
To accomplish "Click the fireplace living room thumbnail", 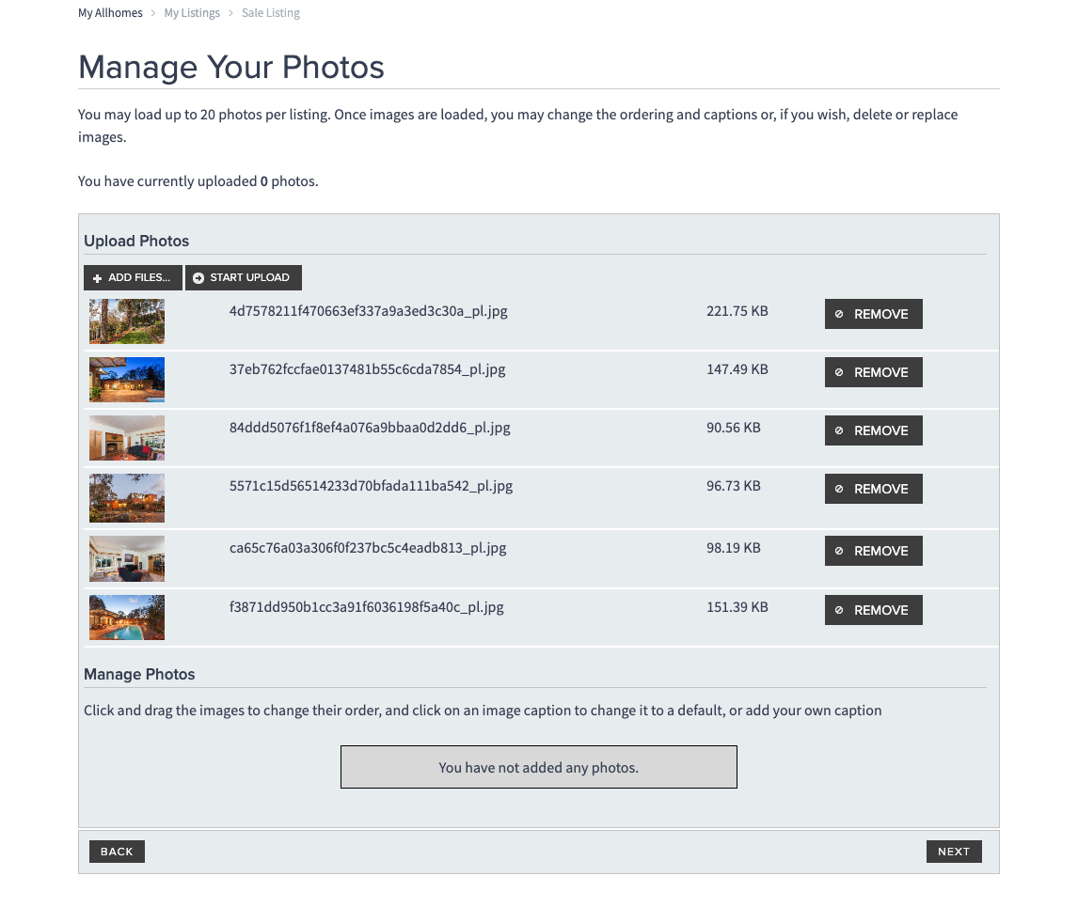I will (x=127, y=438).
